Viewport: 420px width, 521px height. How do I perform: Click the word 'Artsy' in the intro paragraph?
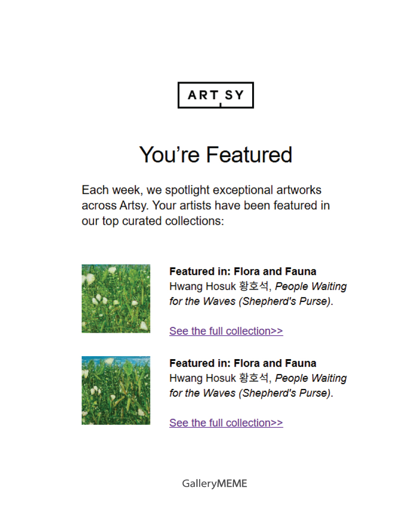click(x=132, y=206)
